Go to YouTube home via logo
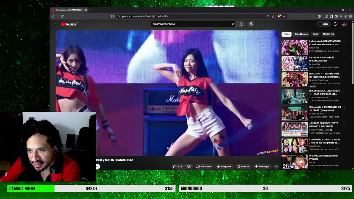 click(69, 24)
